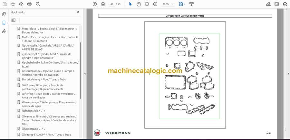Click the Save file icon

point(5,4)
